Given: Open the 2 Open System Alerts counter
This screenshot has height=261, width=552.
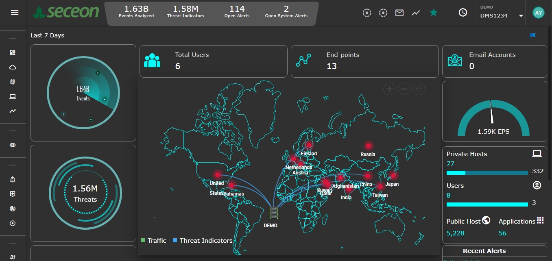Looking at the screenshot, I should click(286, 11).
